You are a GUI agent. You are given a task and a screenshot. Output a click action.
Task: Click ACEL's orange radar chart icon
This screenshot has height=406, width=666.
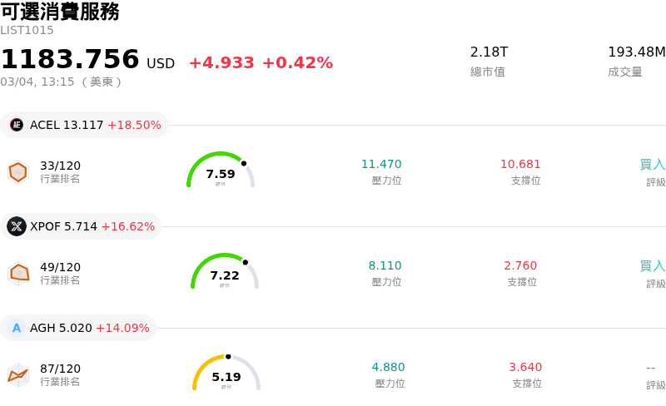18,172
